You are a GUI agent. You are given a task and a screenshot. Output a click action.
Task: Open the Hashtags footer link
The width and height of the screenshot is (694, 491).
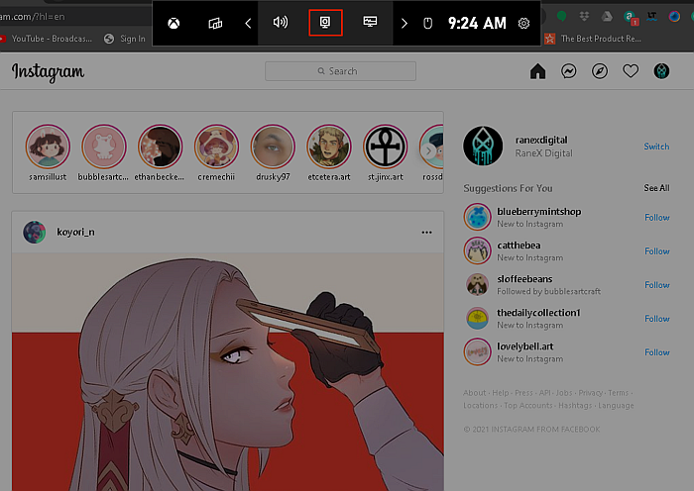pyautogui.click(x=575, y=405)
